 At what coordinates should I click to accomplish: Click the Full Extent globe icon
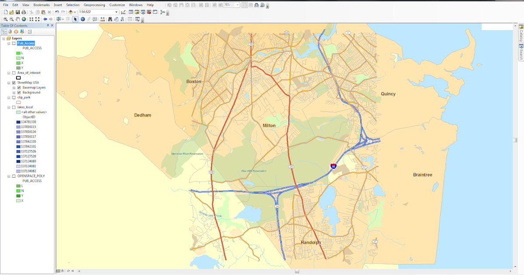(x=24, y=19)
